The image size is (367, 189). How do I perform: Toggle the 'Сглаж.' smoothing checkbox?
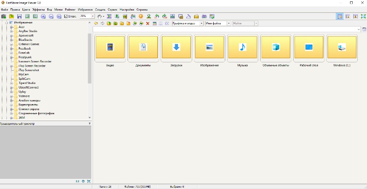point(66,16)
